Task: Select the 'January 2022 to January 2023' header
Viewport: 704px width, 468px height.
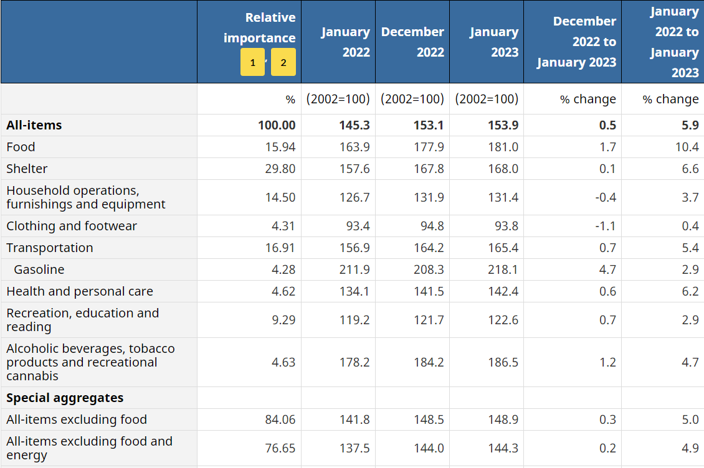Action: [x=663, y=42]
